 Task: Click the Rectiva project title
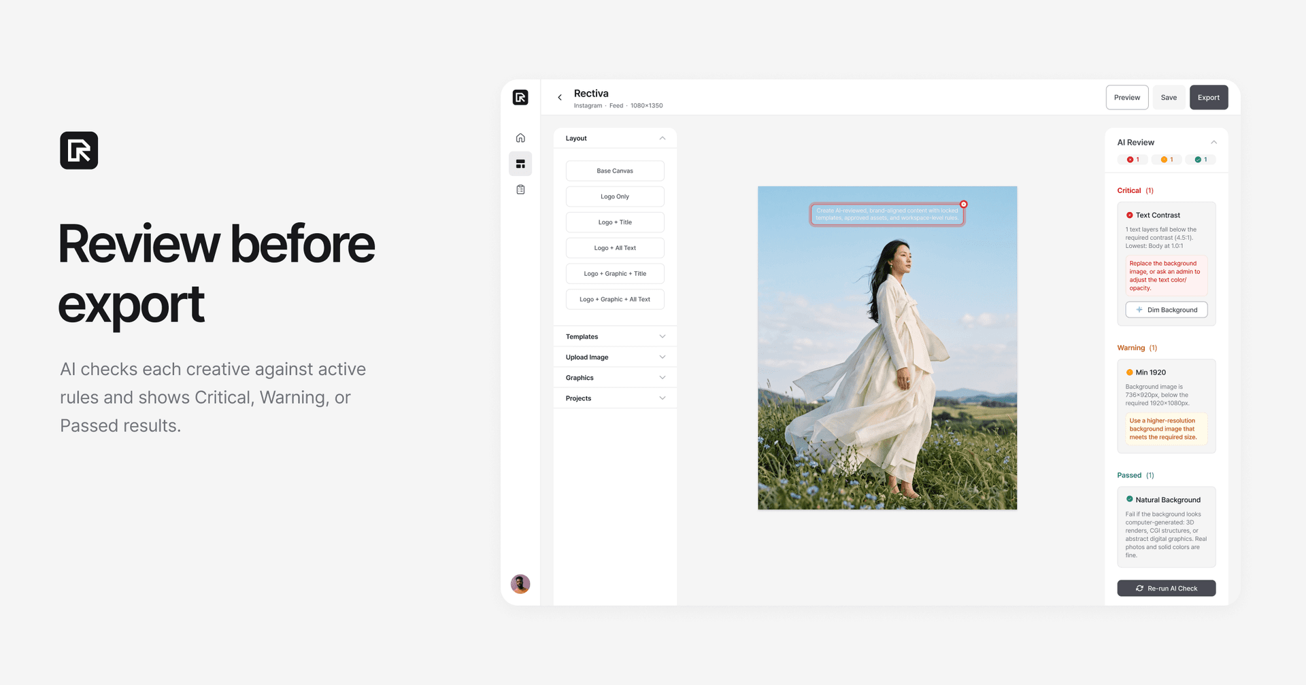(591, 93)
